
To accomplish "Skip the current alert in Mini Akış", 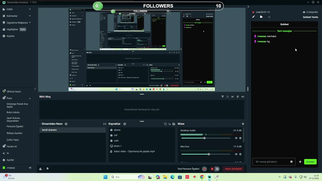I will 233,97.
